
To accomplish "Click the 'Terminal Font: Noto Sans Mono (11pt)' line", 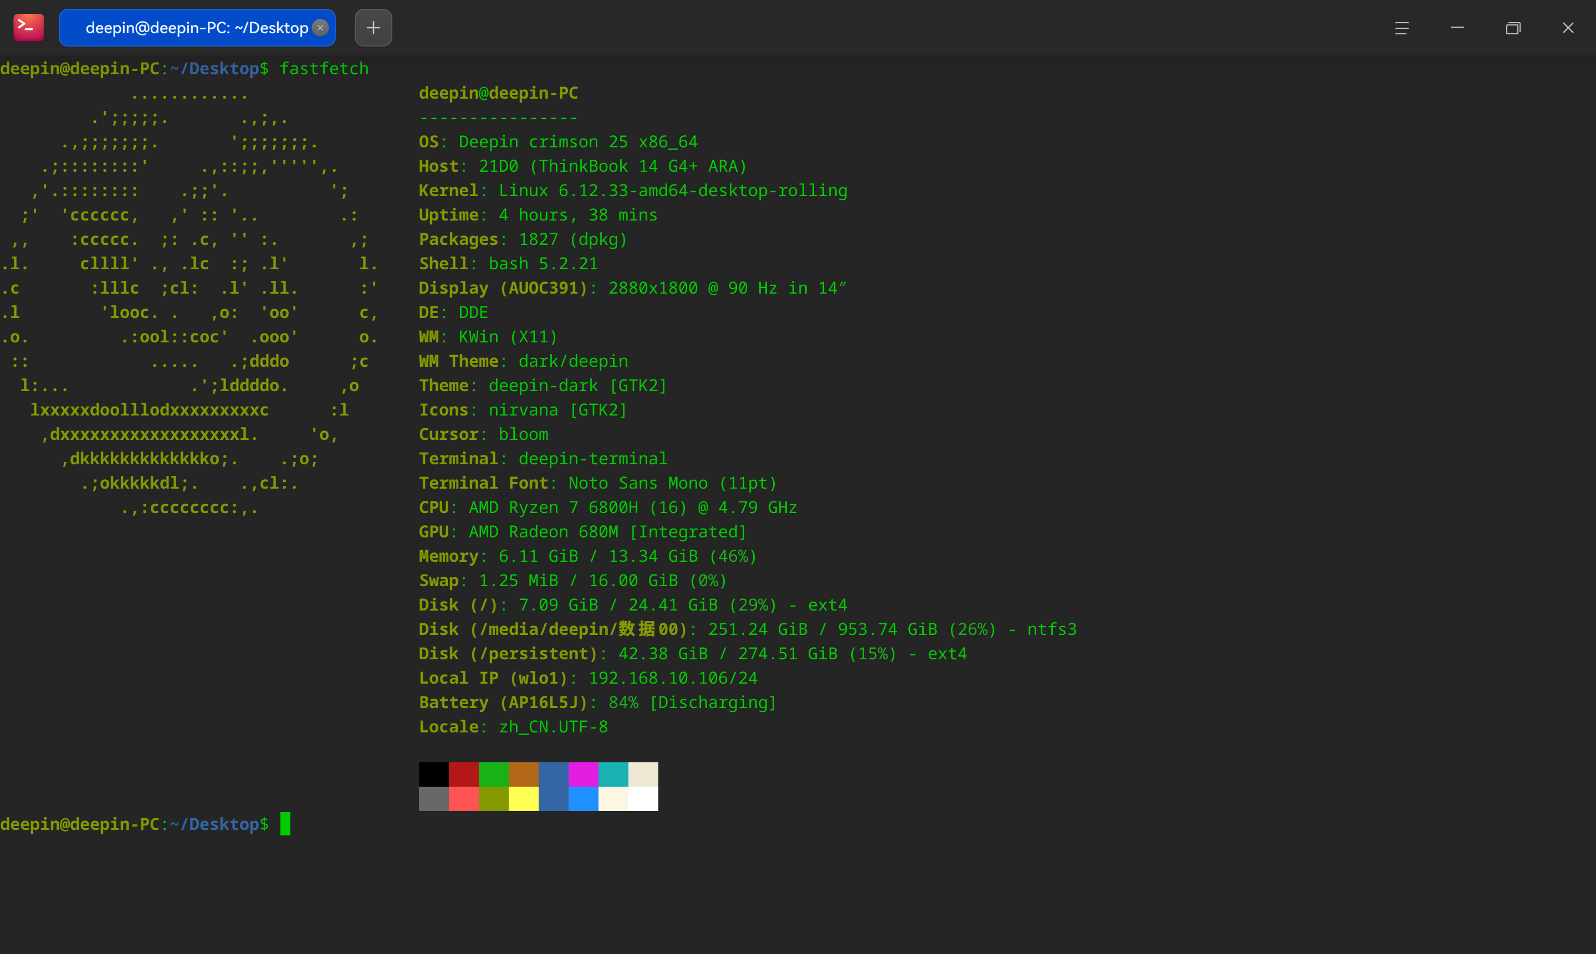I will [598, 484].
